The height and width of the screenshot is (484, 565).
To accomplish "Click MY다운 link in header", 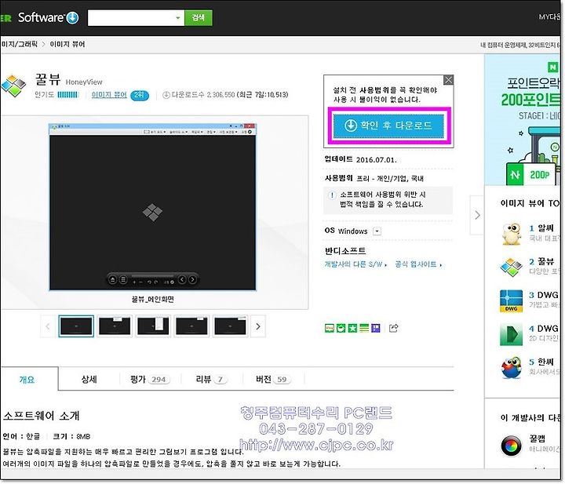I will pos(549,17).
